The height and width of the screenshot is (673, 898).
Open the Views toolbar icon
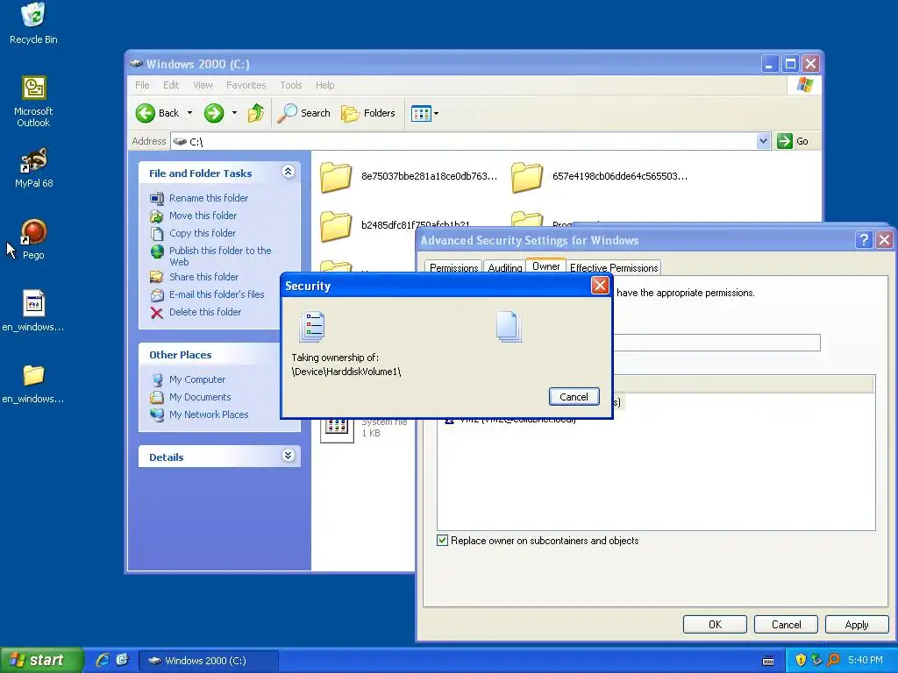click(421, 113)
